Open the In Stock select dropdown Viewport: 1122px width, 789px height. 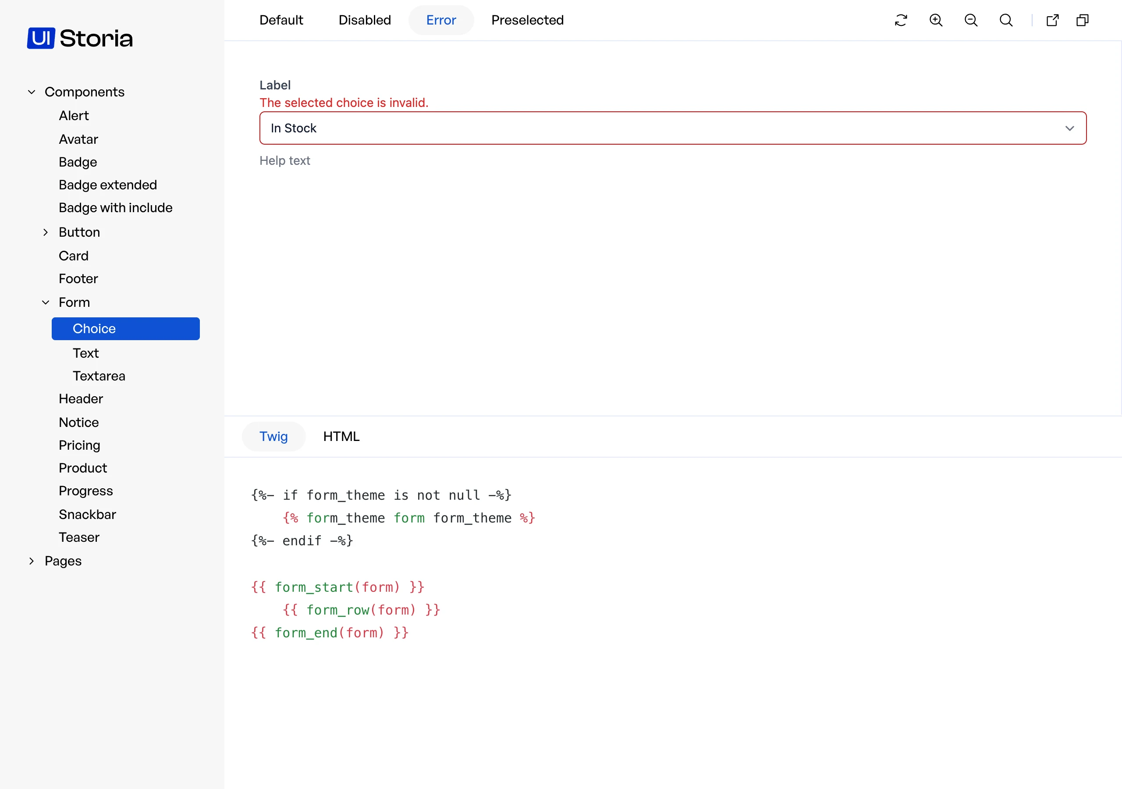[673, 128]
